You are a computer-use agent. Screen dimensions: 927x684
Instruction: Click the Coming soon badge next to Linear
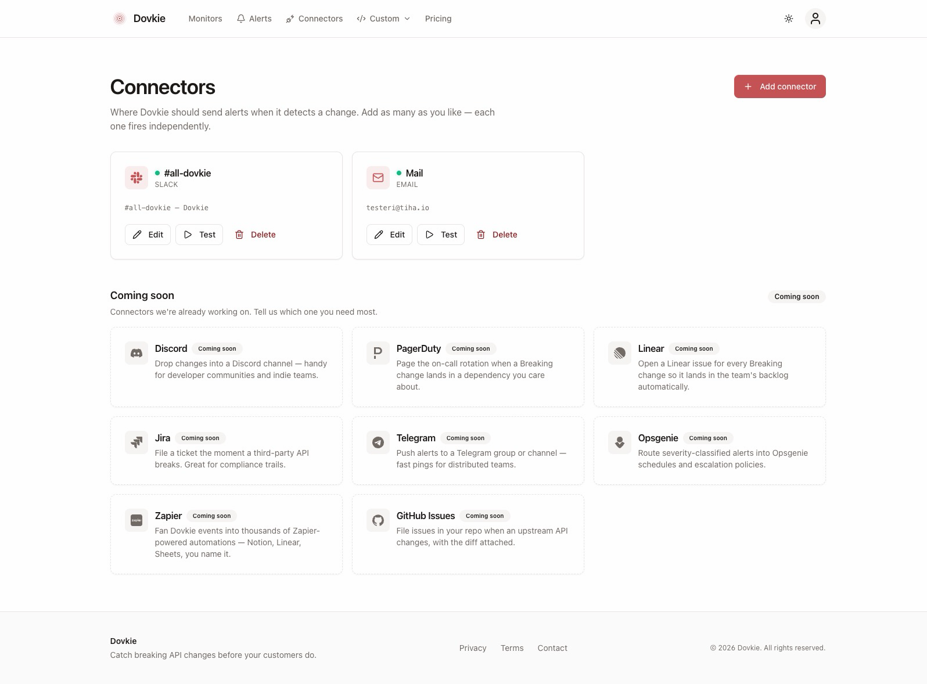[694, 349]
